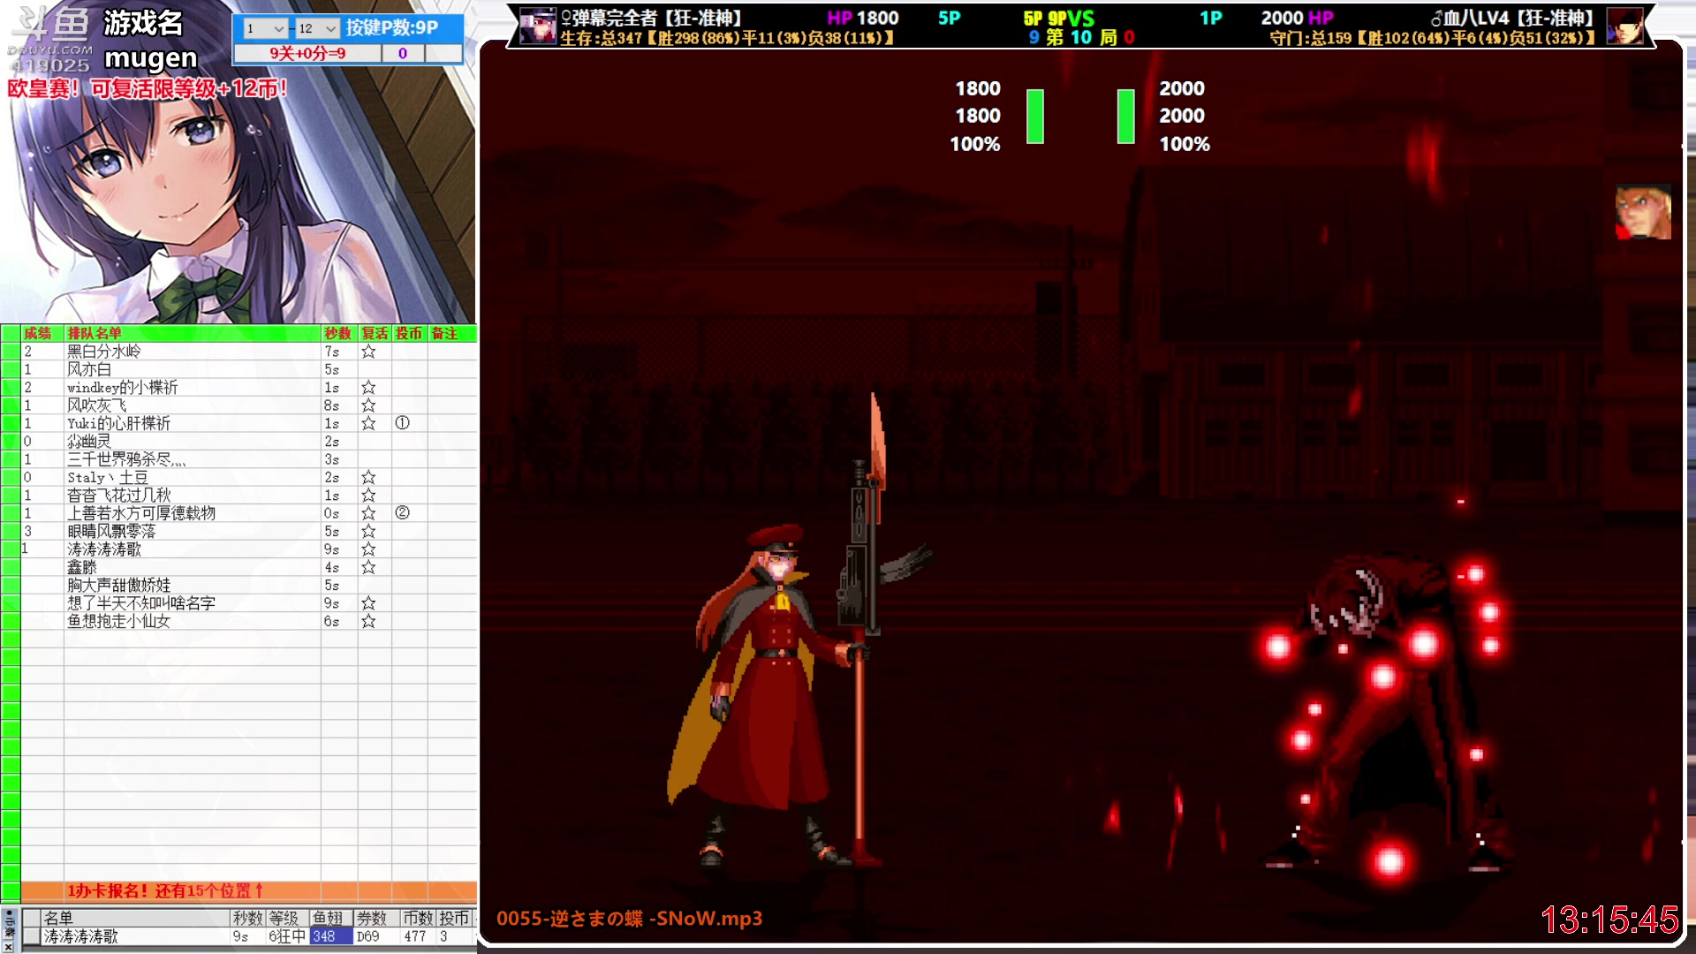Image resolution: width=1696 pixels, height=954 pixels.
Task: Click the left player's green HP bar
Action: (1035, 116)
